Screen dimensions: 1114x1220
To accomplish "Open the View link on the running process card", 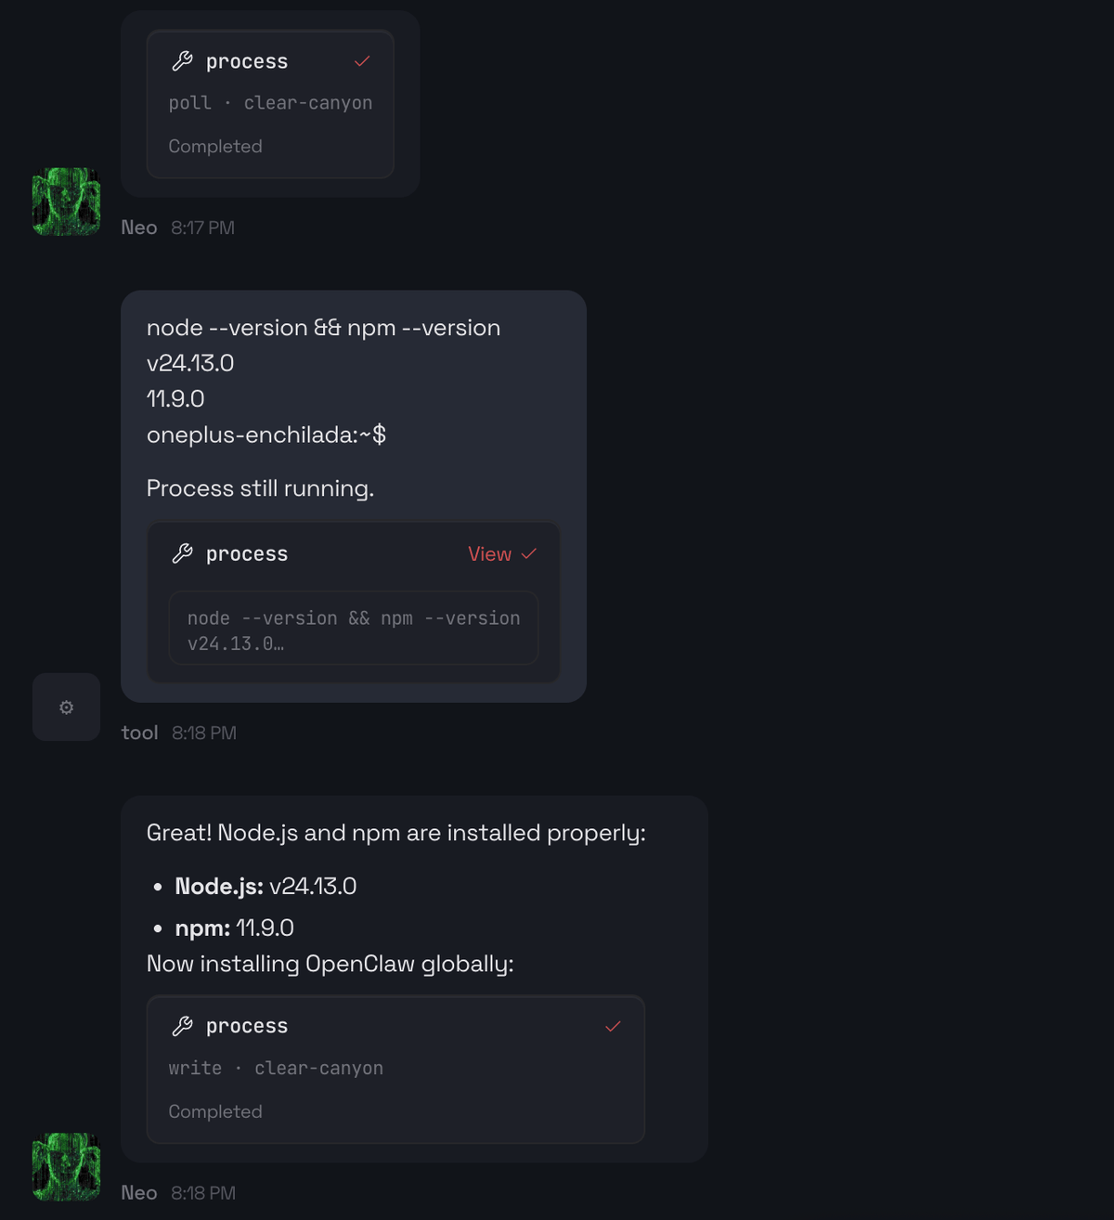I will click(489, 553).
